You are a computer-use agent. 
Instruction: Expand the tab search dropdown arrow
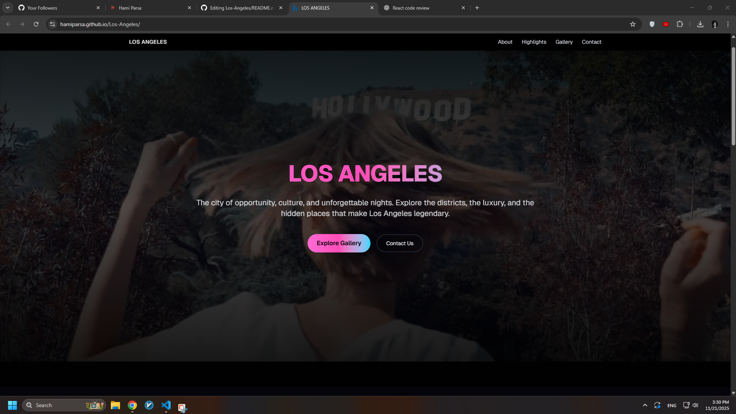pyautogui.click(x=8, y=8)
